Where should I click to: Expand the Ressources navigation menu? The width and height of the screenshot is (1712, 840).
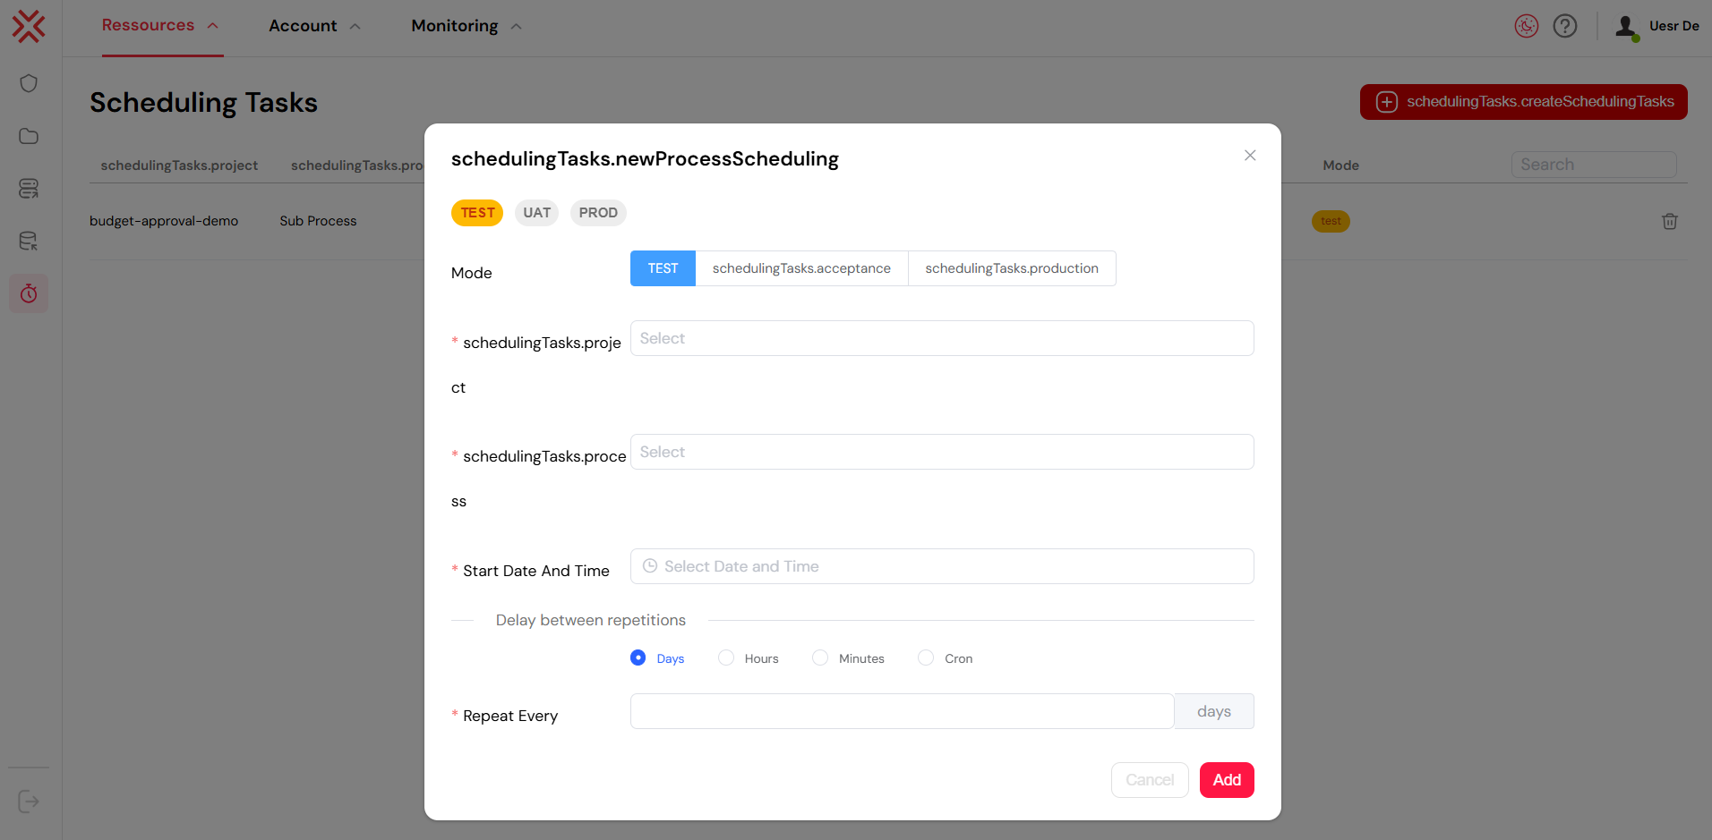click(x=149, y=26)
